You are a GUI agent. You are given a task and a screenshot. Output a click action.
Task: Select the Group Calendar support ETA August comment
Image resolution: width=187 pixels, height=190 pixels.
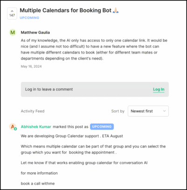coord(72,136)
